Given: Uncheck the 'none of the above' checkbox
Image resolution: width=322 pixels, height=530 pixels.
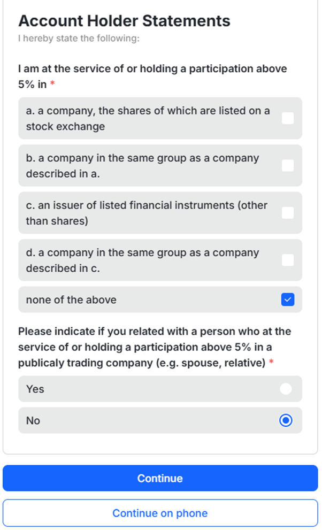Looking at the screenshot, I should [288, 299].
